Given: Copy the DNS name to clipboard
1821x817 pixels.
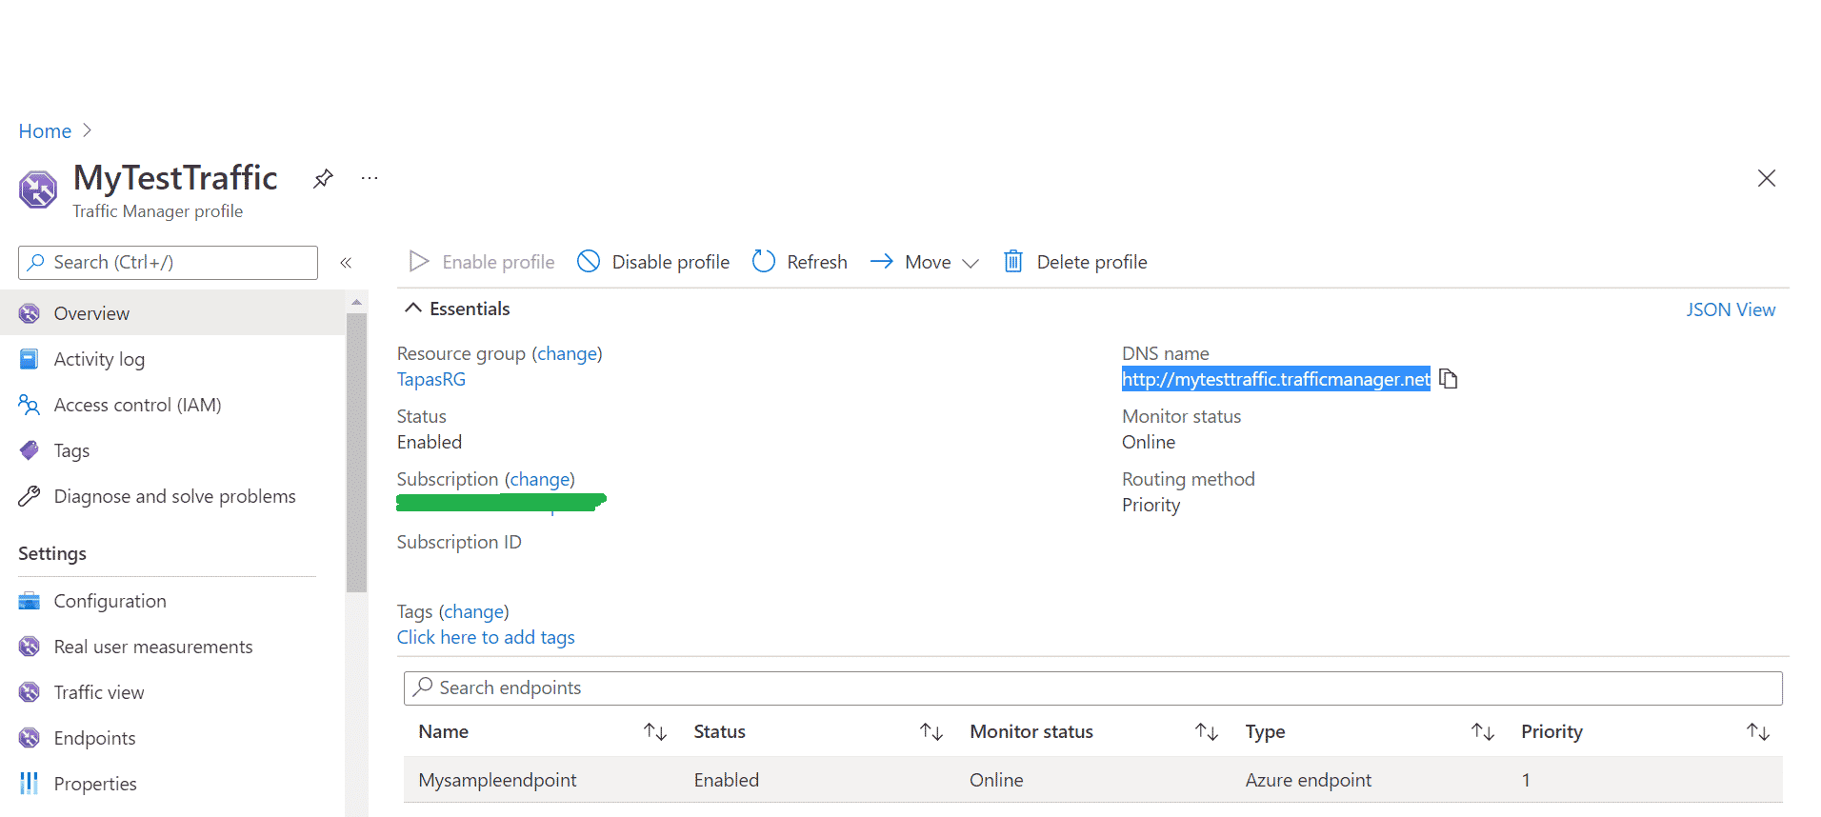Looking at the screenshot, I should (x=1449, y=379).
